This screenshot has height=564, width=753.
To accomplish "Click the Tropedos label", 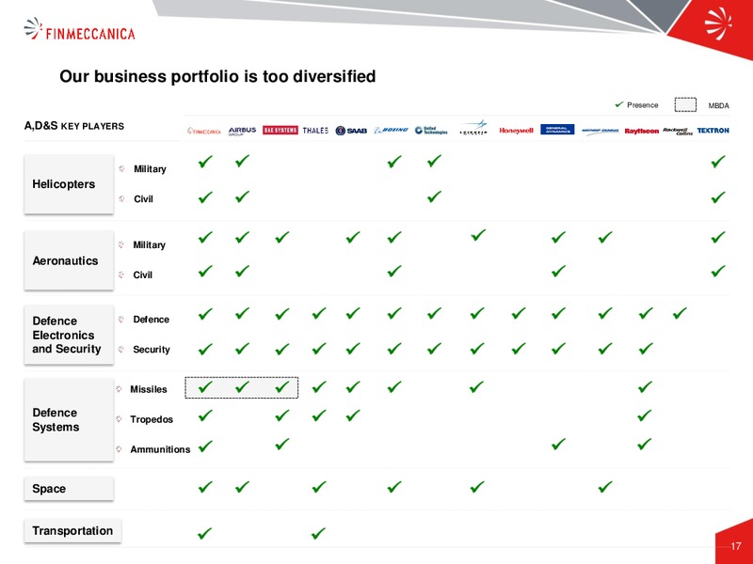I will click(152, 419).
